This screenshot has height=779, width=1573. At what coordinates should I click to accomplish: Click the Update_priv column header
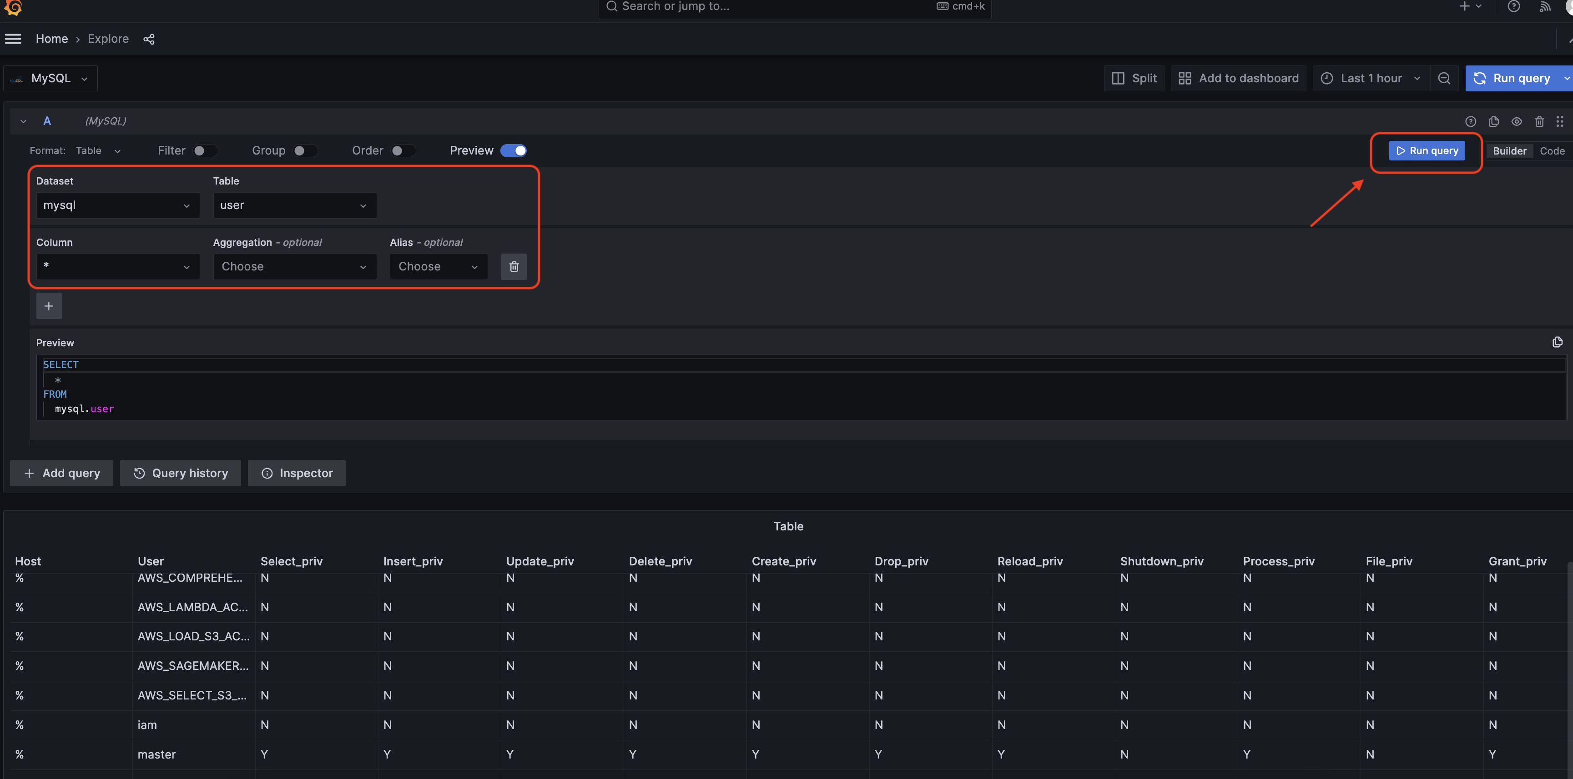[540, 561]
